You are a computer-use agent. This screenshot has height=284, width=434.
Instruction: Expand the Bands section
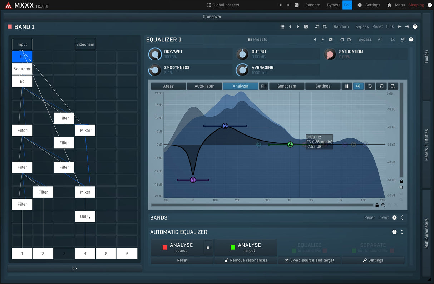pyautogui.click(x=402, y=217)
